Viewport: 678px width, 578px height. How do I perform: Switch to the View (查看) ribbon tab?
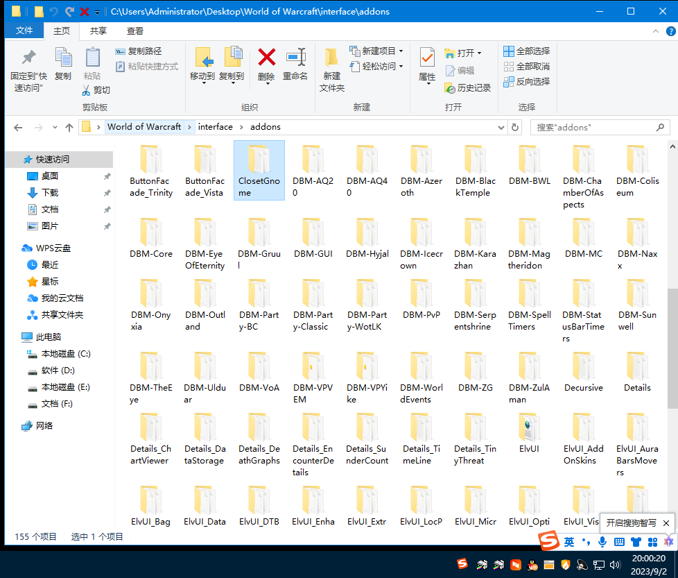pyautogui.click(x=135, y=31)
